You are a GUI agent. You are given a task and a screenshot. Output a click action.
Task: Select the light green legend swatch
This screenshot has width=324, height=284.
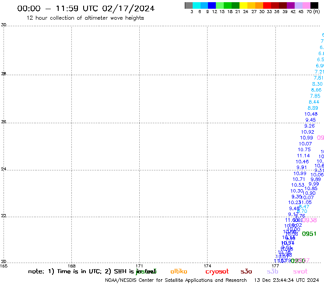[220, 5]
